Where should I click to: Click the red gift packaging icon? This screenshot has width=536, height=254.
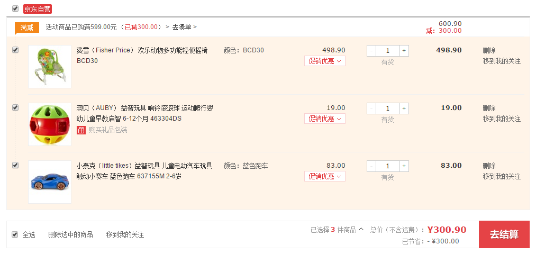click(x=81, y=130)
